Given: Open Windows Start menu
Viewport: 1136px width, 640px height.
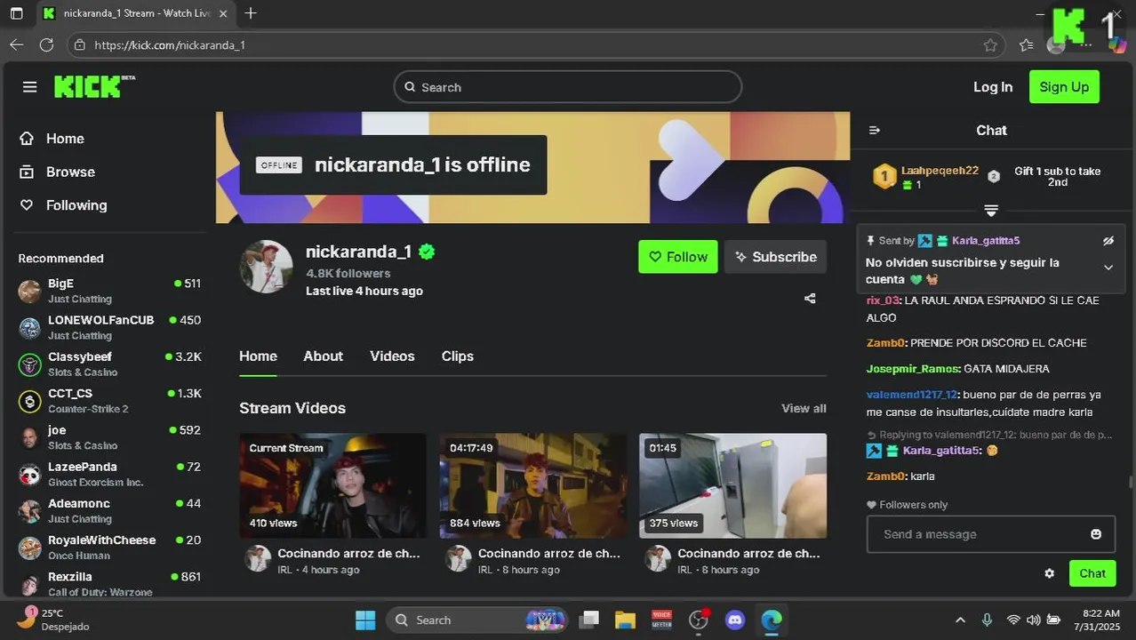Looking at the screenshot, I should coord(364,620).
